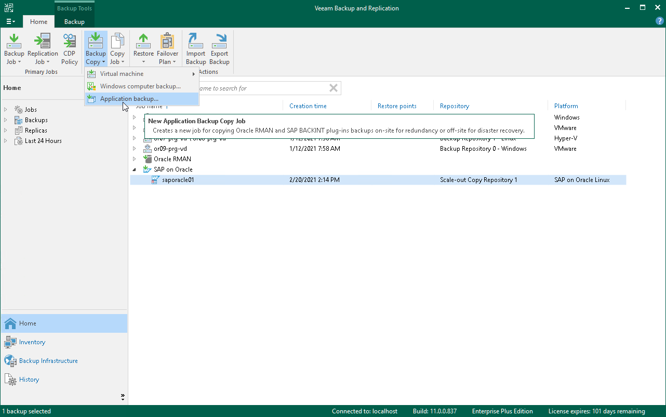666x417 pixels.
Task: Select the SAP on Oracle entry
Action: 173,170
